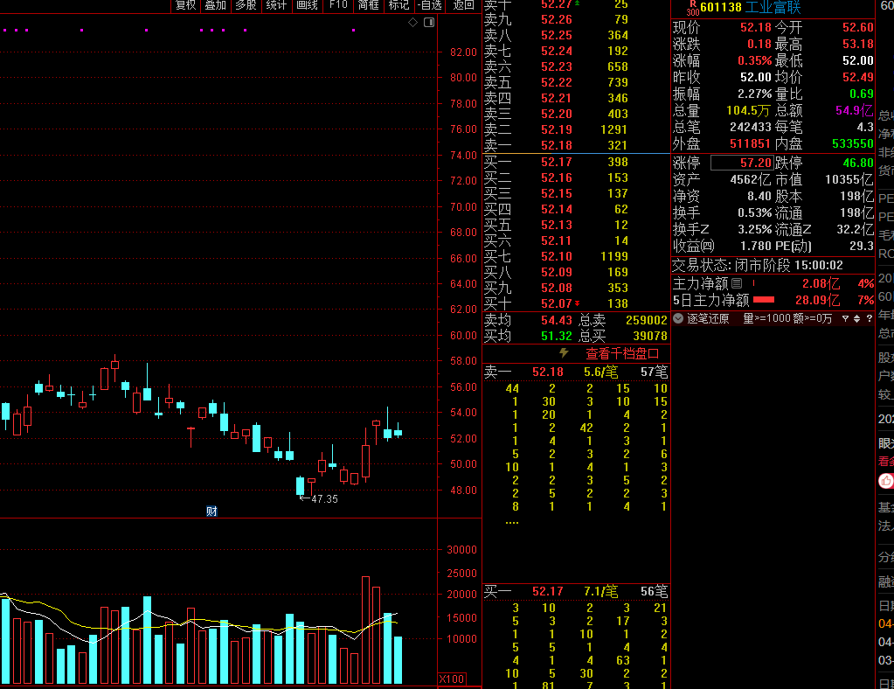
Task: Click the 30000 volume axis label
Action: [461, 550]
